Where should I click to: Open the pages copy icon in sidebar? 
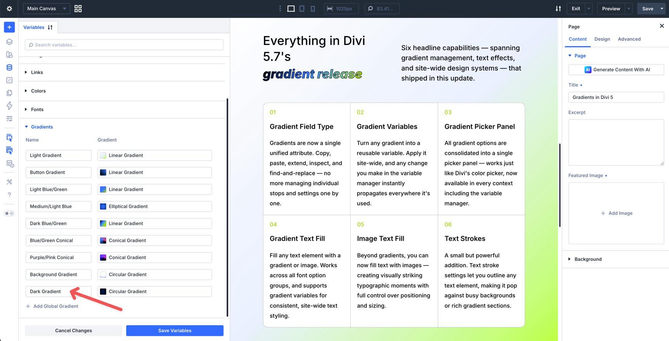pos(9,93)
